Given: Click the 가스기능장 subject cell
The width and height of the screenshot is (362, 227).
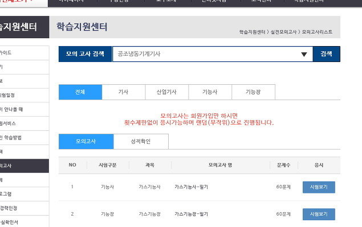Looking at the screenshot, I should pos(149,214).
